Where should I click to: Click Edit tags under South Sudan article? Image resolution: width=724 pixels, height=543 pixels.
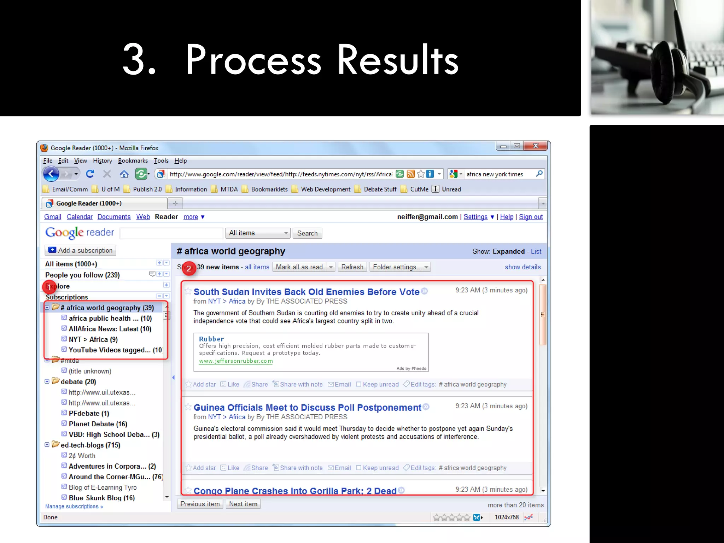[420, 384]
